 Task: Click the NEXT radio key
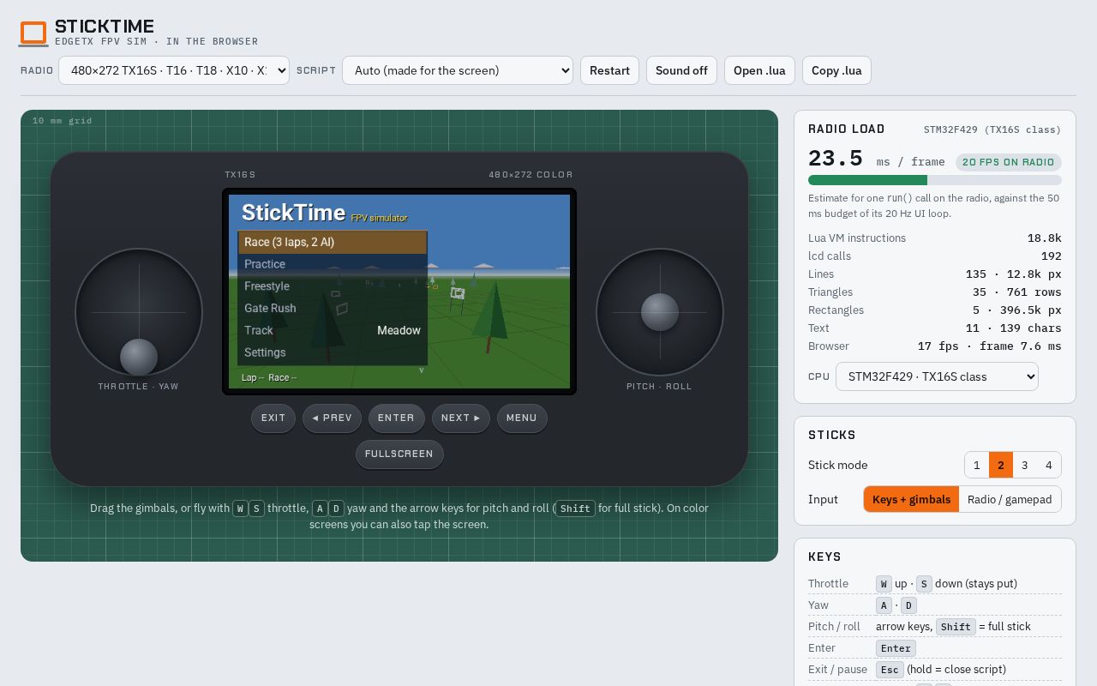point(461,418)
